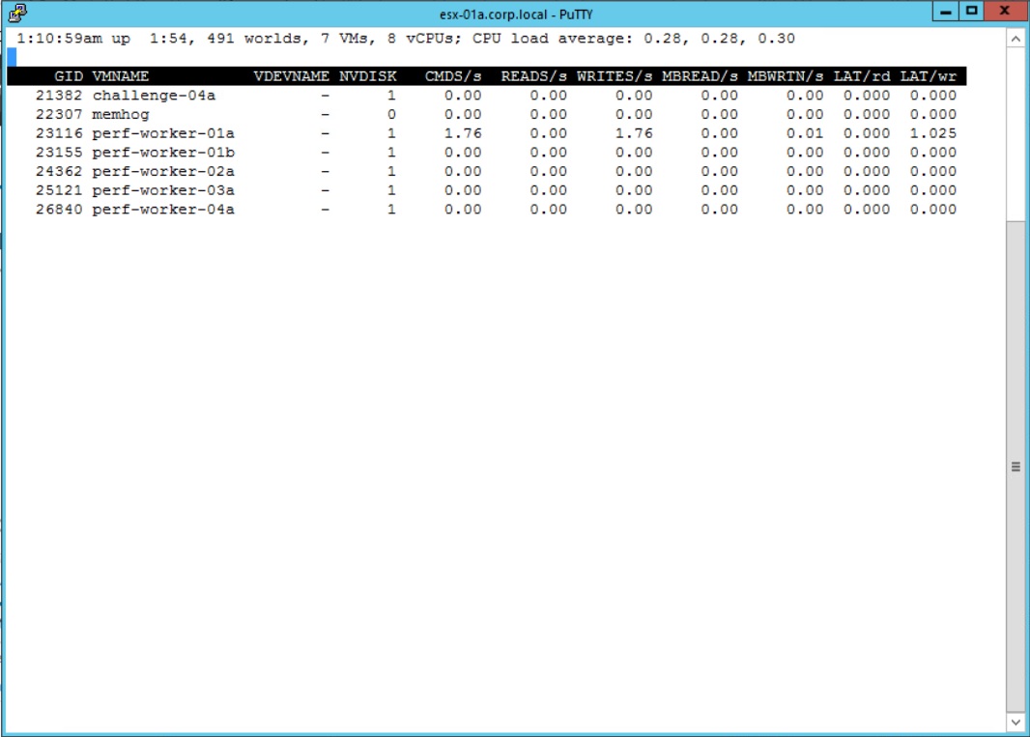The image size is (1030, 737).
Task: Click GID 25121
Action: [59, 190]
